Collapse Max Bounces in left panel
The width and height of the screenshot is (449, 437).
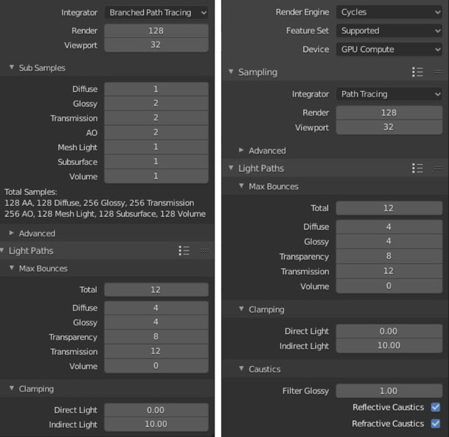point(12,268)
